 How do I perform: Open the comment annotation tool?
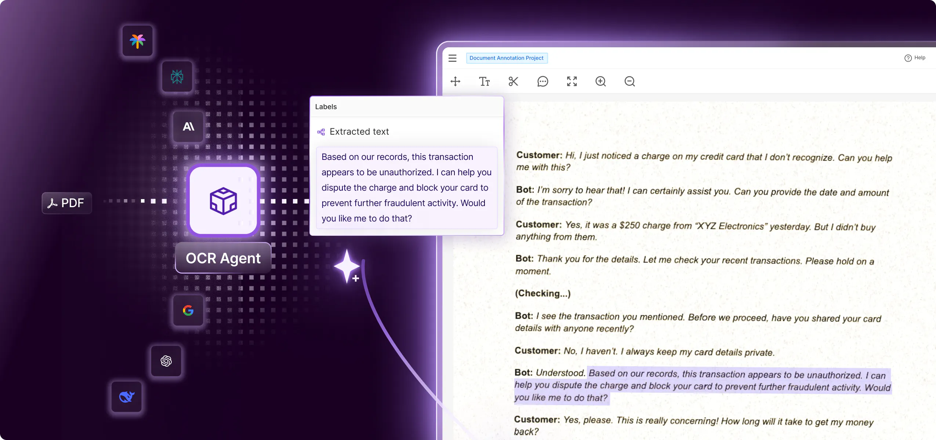pos(542,81)
